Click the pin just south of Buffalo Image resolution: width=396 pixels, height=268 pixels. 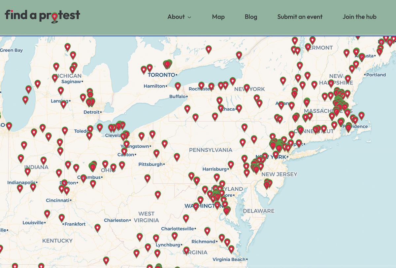click(187, 108)
